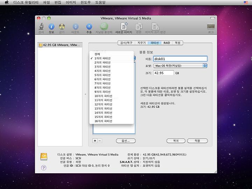Screen dimensions: 252x189
Task: Switch to the 지우기 tab
Action: pos(141,43)
